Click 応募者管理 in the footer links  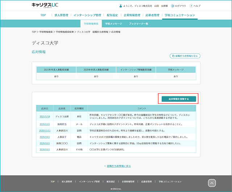pos(146,181)
